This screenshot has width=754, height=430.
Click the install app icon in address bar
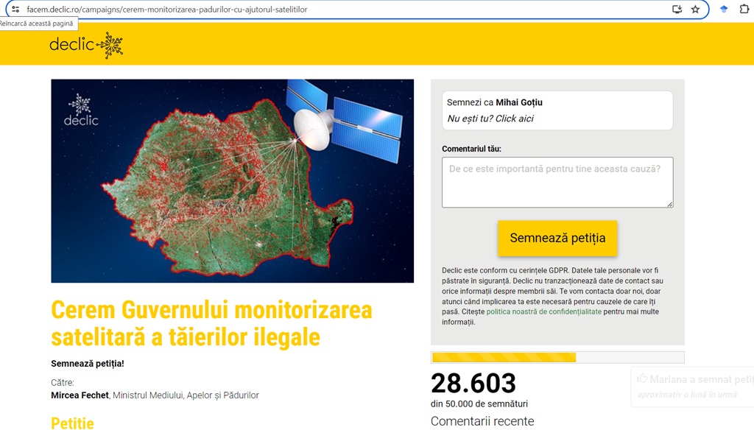coord(677,9)
